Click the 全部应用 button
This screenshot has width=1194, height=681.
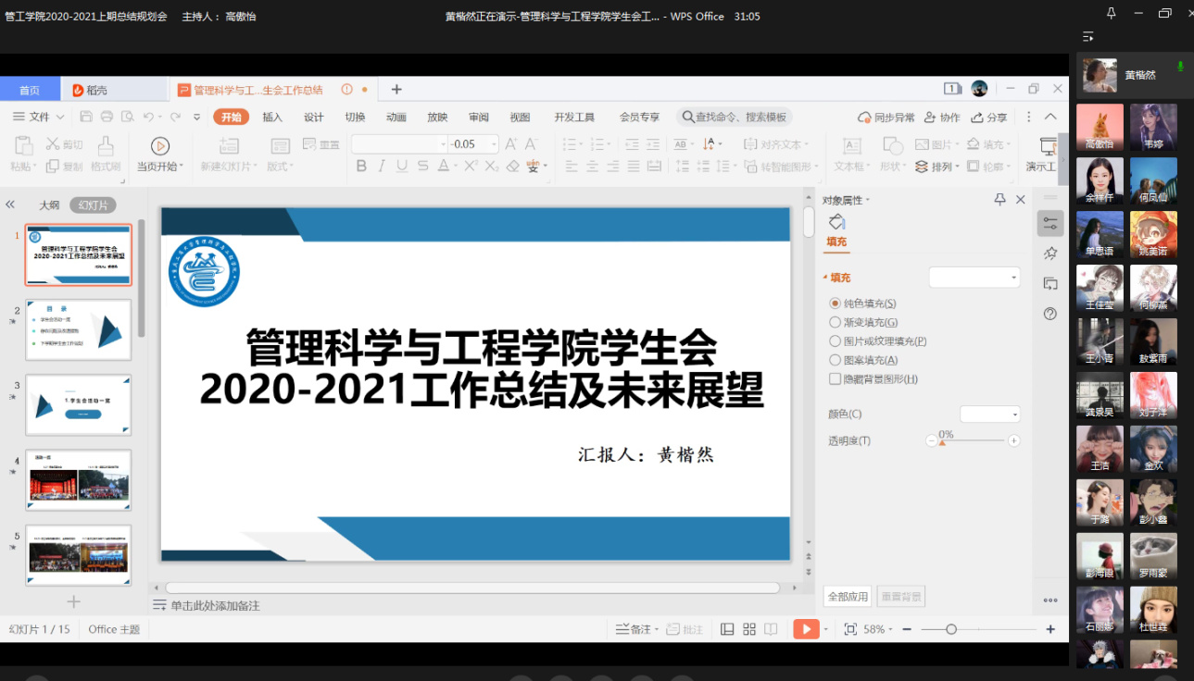tap(848, 597)
